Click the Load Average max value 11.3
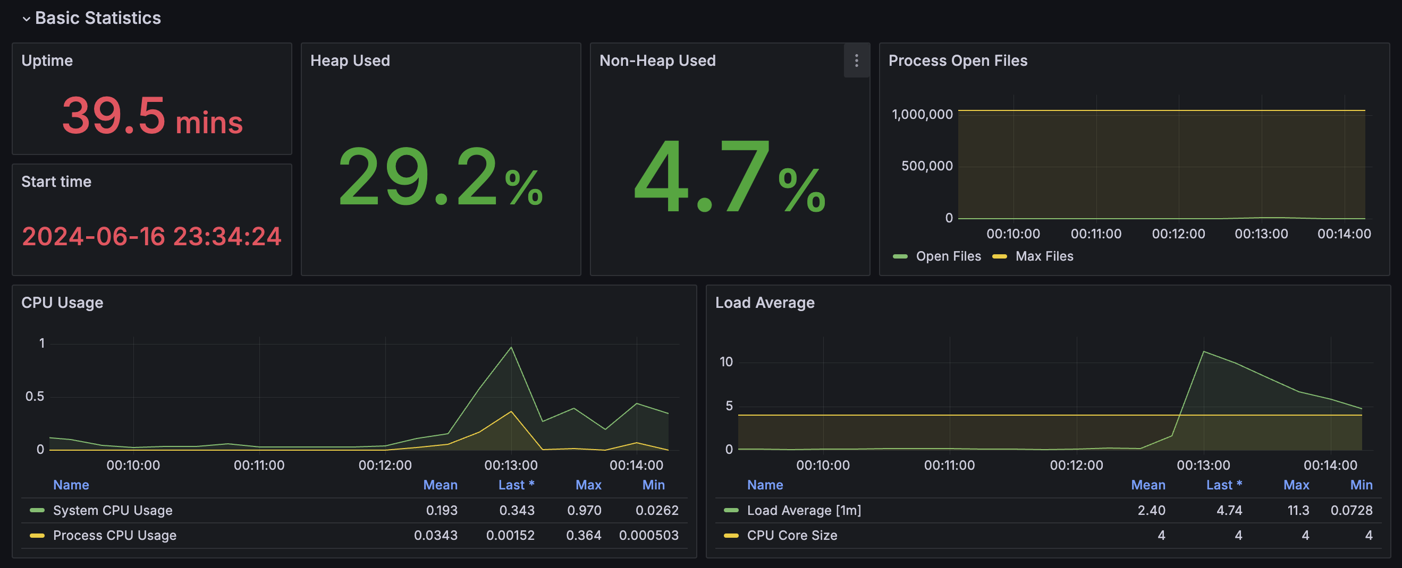The height and width of the screenshot is (568, 1402). coord(1297,510)
